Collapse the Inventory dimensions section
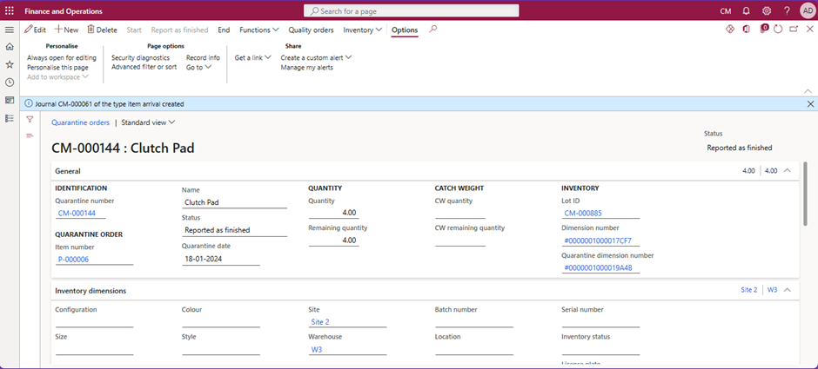This screenshot has height=369, width=818. [788, 290]
